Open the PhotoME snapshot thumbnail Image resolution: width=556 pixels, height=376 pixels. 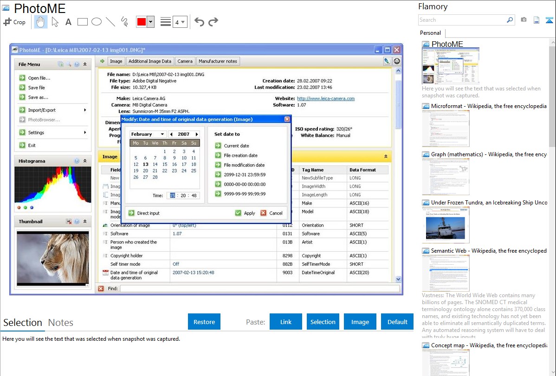click(450, 65)
